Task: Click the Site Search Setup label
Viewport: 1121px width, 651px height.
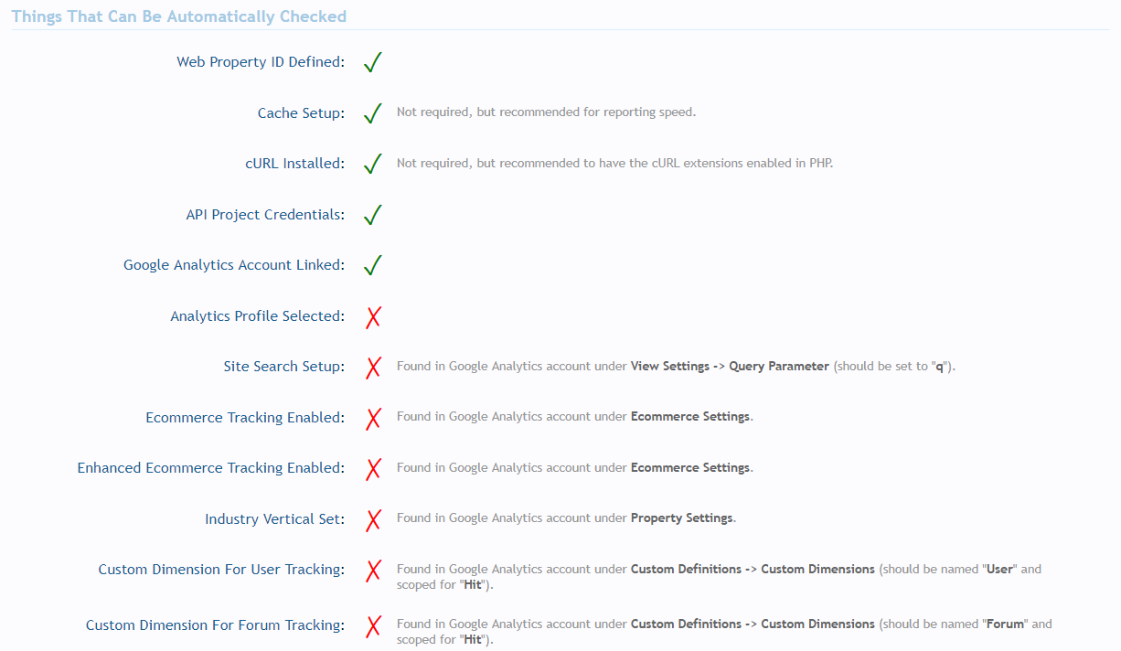Action: [x=283, y=367]
